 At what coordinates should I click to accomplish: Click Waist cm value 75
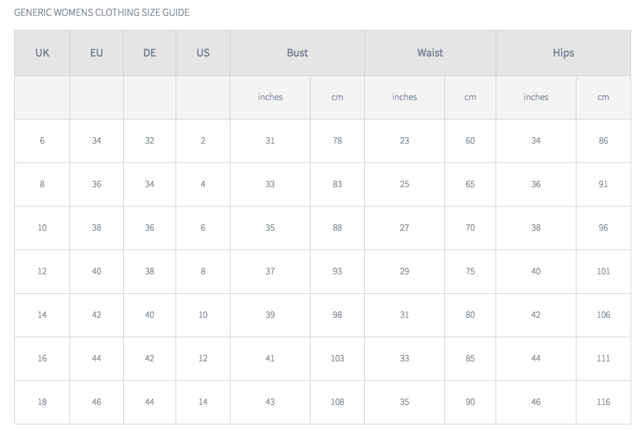(x=470, y=271)
